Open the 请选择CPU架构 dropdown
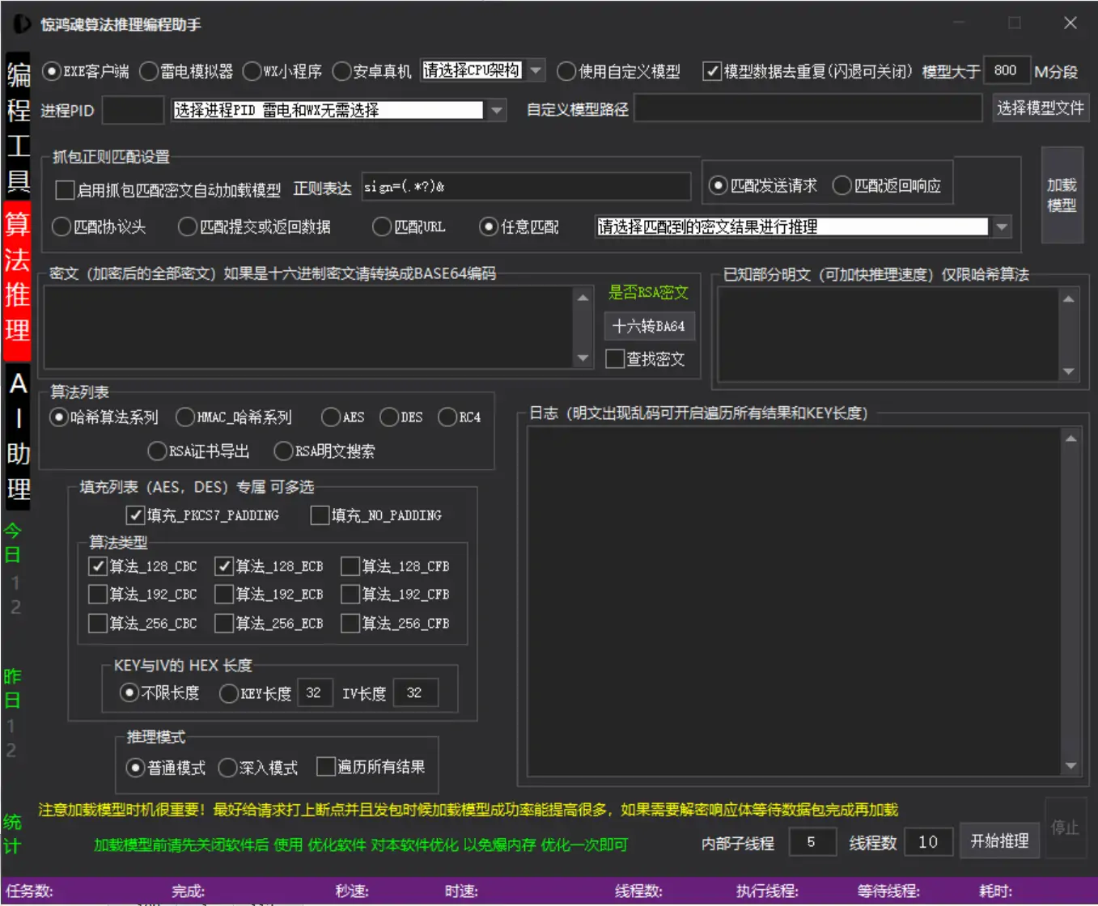1098x906 pixels. click(483, 71)
